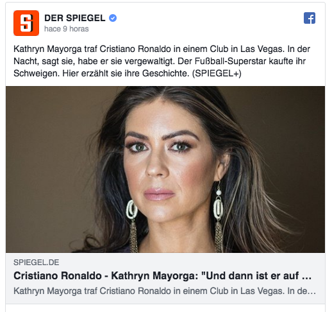This screenshot has width=332, height=312.
Task: Open the "Cristiano Ronaldo - Kathryn Mayorga" headline
Action: (162, 275)
